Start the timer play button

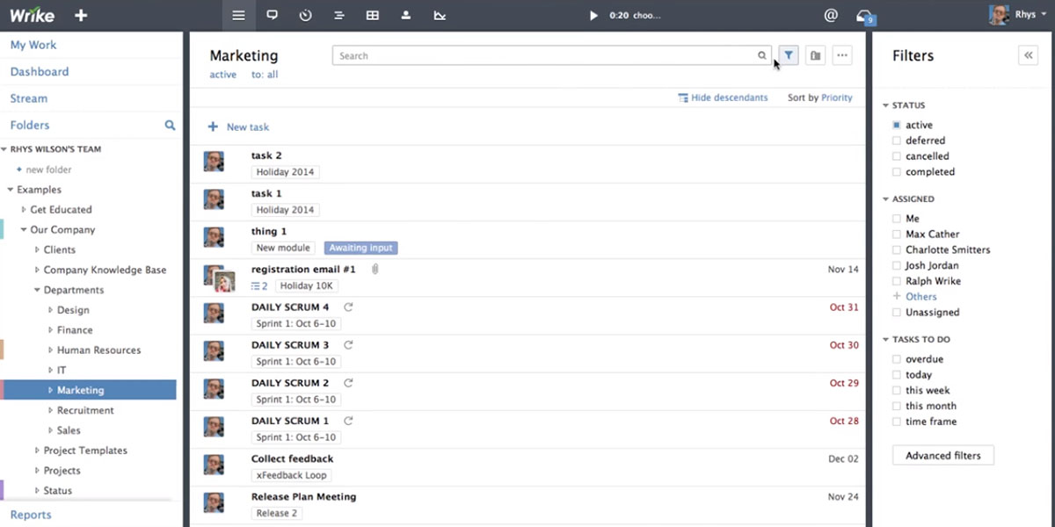593,16
